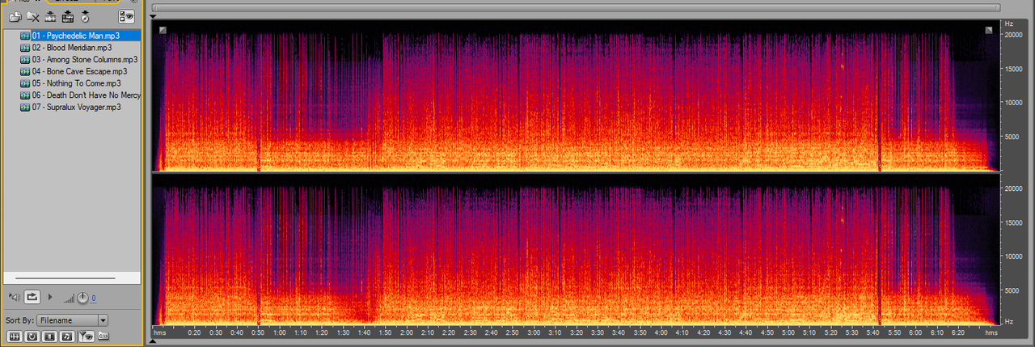Image resolution: width=1035 pixels, height=347 pixels.
Task: Click the playhead marker triangle below the timeline
Action: (x=154, y=341)
